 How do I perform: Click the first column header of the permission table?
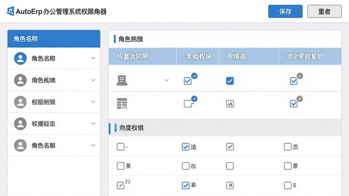tap(142, 56)
